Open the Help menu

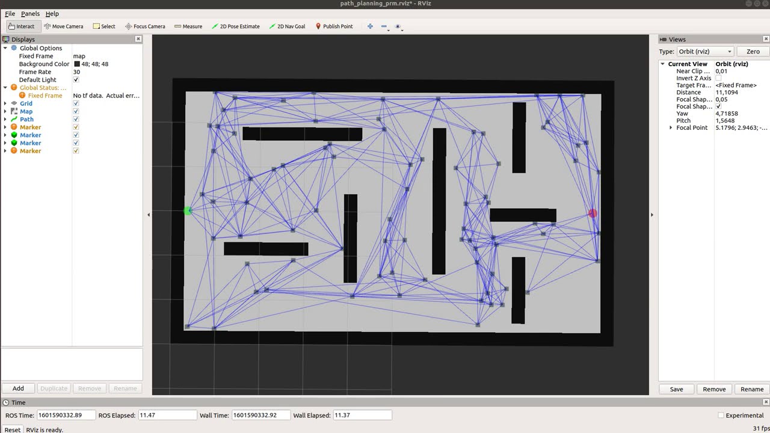(x=52, y=13)
